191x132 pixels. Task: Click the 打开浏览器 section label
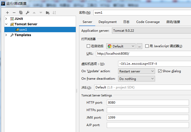88,39
